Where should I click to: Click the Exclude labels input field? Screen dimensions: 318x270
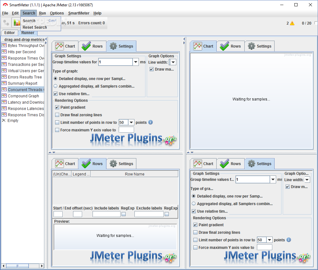click(x=149, y=214)
